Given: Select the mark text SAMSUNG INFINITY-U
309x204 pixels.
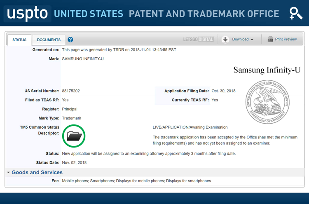Looking at the screenshot, I should 83,59.
